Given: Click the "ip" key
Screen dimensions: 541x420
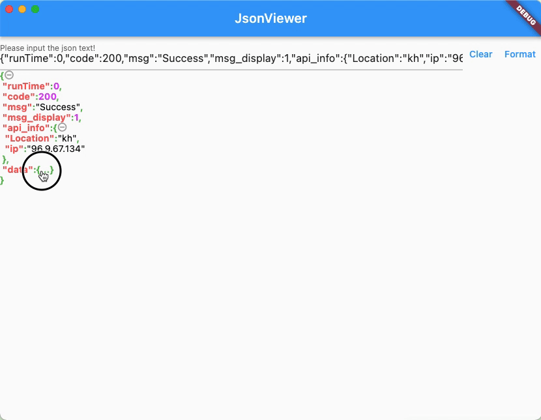Looking at the screenshot, I should pos(14,149).
